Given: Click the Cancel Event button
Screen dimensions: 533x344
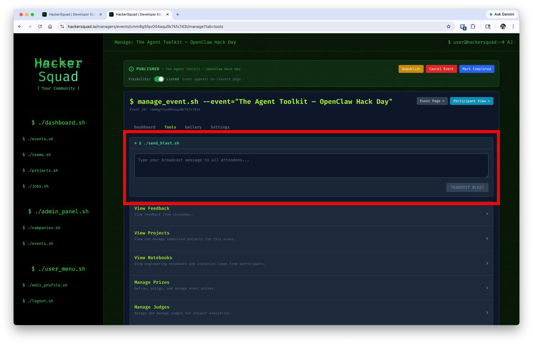Looking at the screenshot, I should 441,69.
